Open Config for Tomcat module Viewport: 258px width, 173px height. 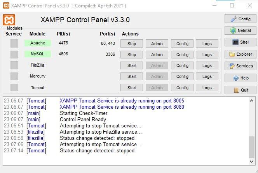(x=182, y=88)
